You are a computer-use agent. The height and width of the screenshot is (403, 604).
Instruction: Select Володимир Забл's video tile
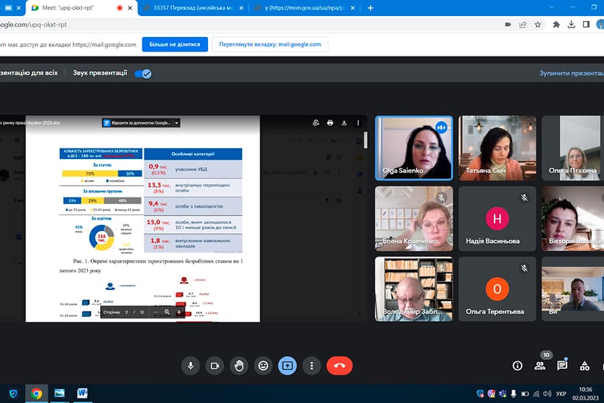click(414, 289)
